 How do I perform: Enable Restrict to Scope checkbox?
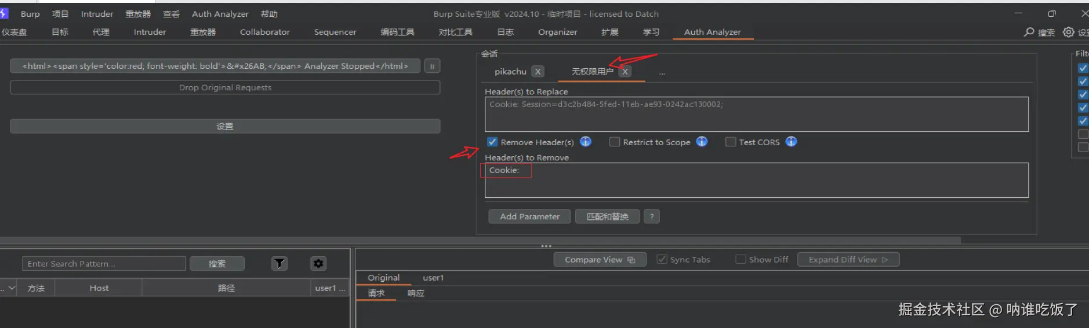pos(615,142)
